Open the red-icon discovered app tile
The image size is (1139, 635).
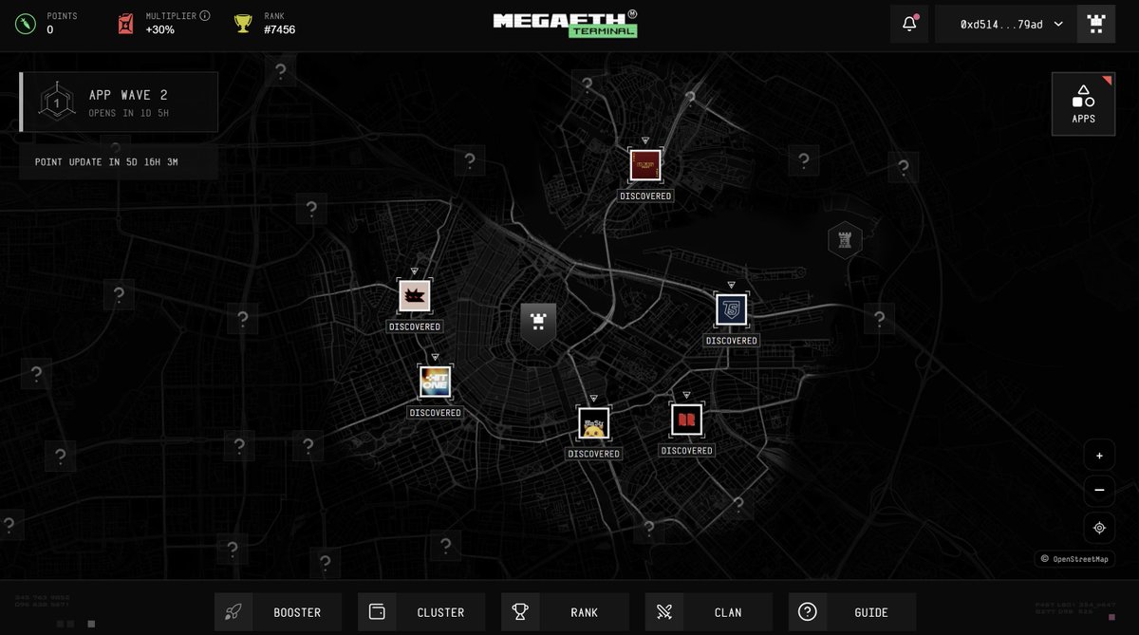click(x=686, y=419)
